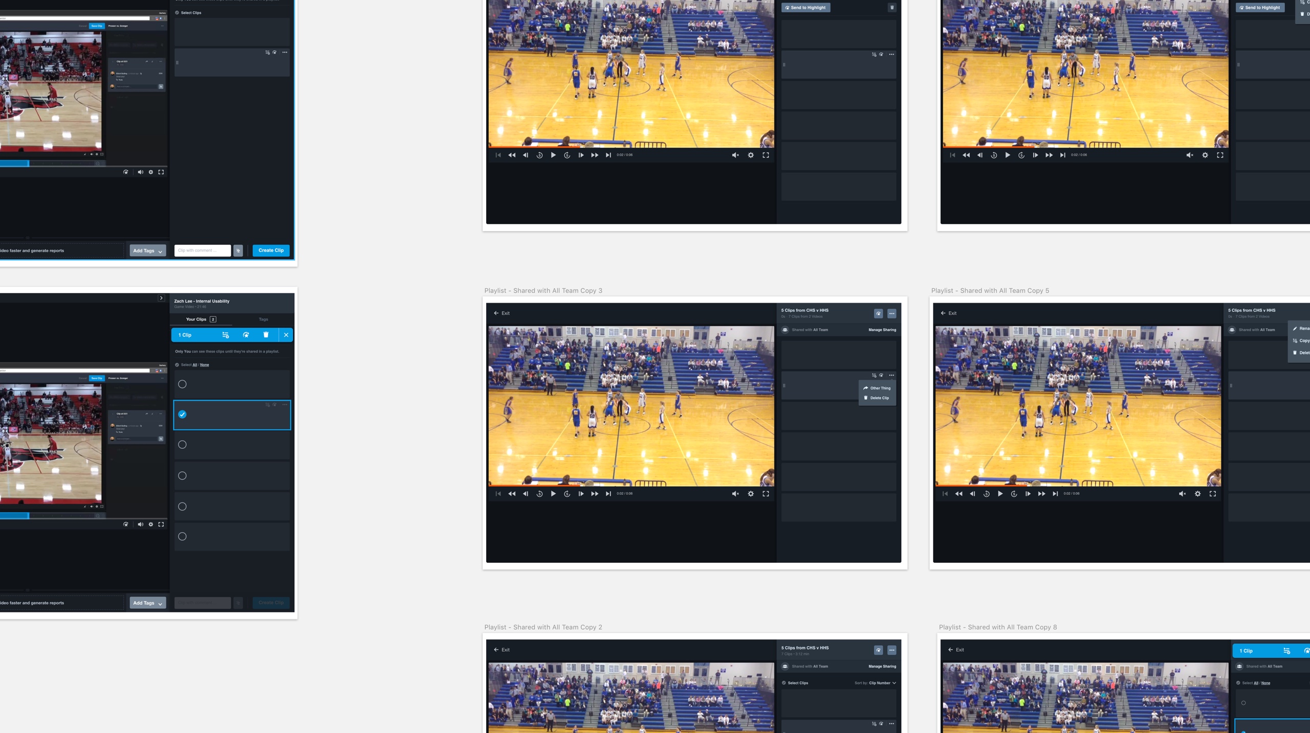This screenshot has width=1310, height=733.
Task: Switch to Your Clips tab
Action: pos(201,319)
